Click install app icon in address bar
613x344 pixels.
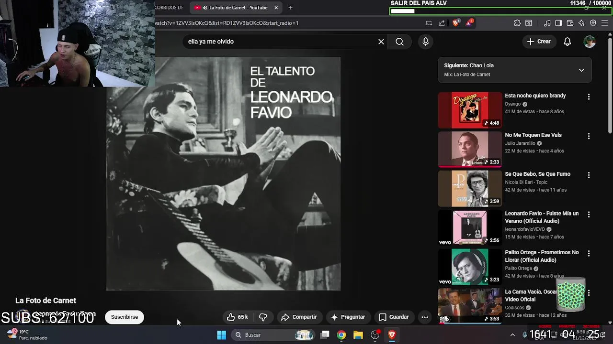point(429,23)
